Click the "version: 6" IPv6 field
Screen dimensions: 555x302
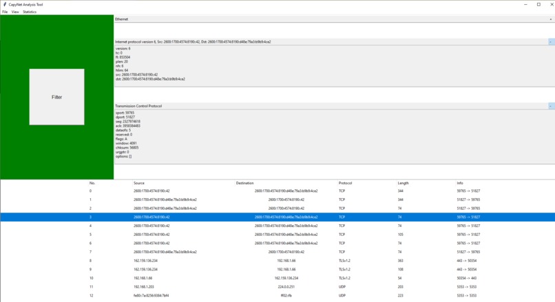pos(123,48)
